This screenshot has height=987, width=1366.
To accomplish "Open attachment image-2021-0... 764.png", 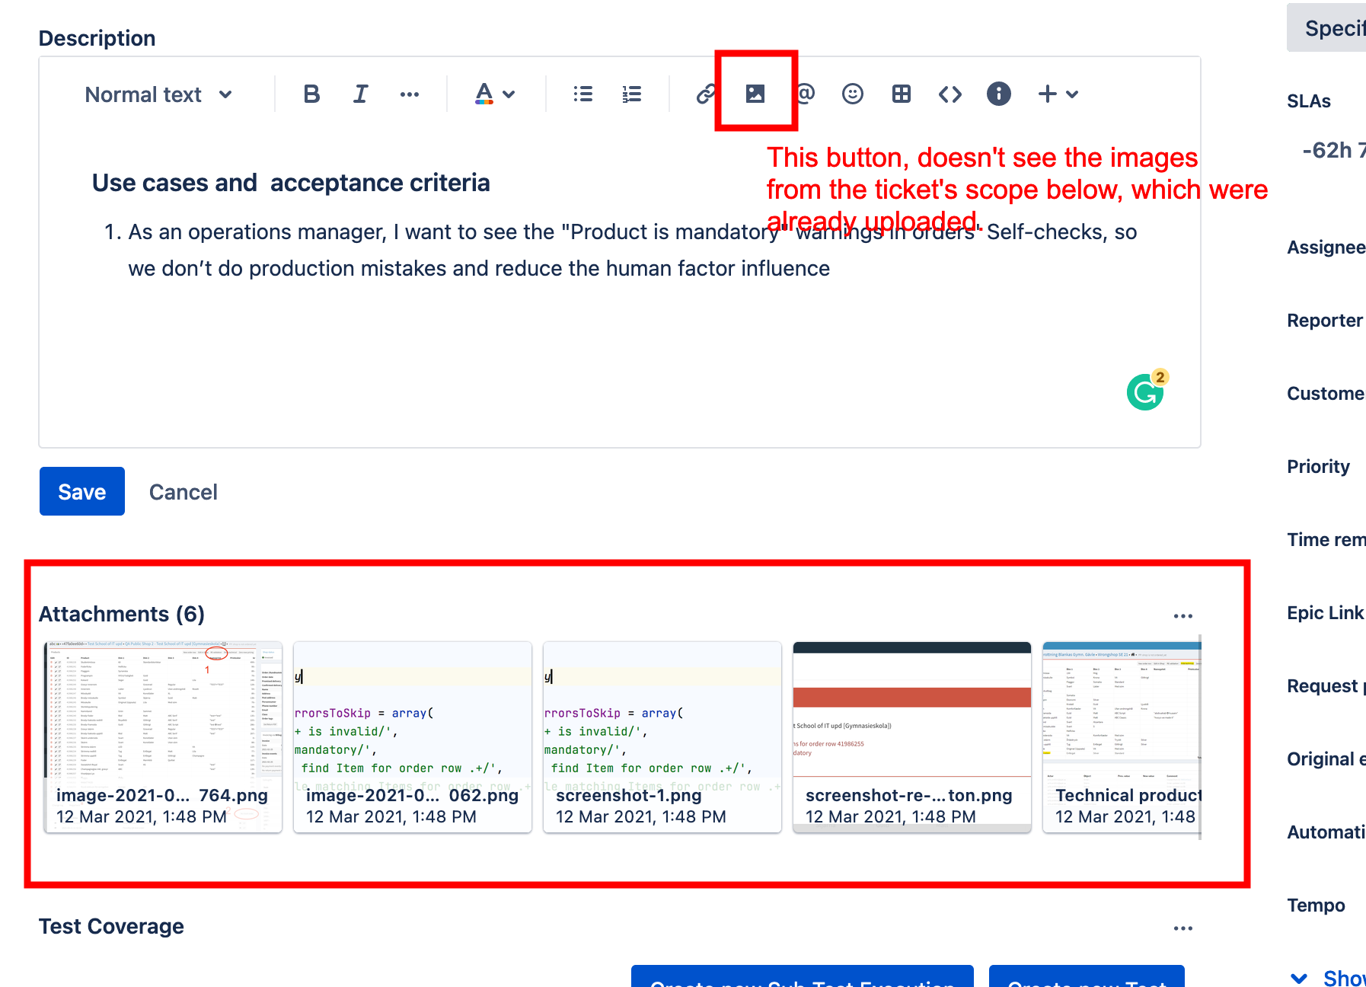I will [x=163, y=737].
